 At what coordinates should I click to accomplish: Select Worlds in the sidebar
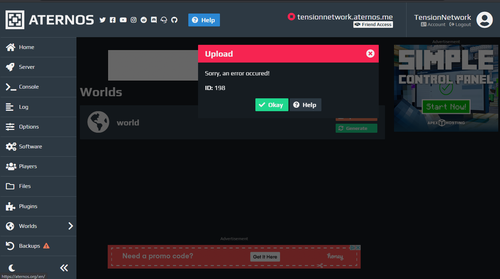pyautogui.click(x=38, y=226)
